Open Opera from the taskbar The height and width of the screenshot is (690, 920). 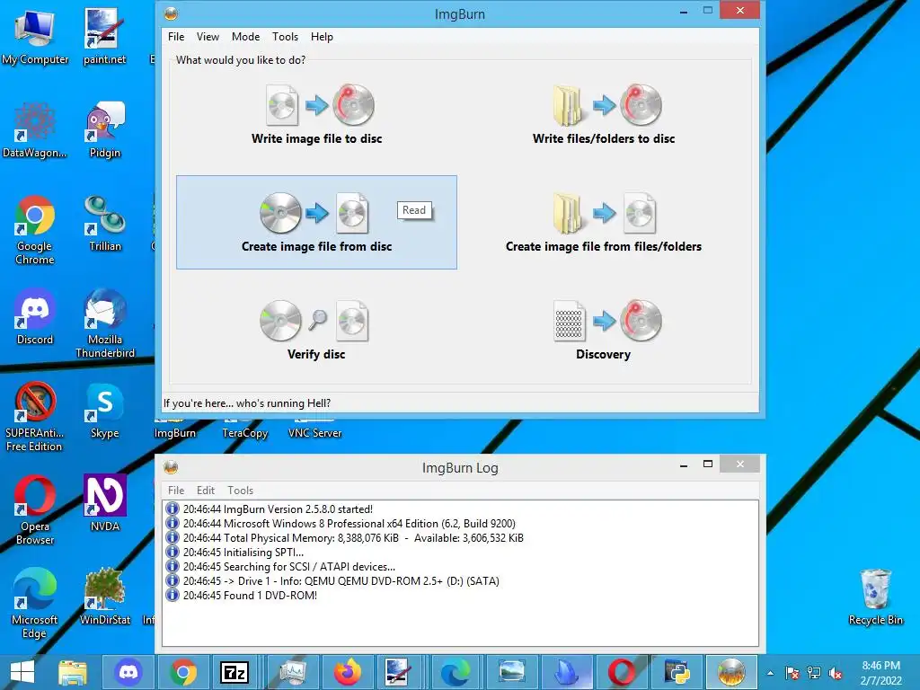(x=621, y=672)
